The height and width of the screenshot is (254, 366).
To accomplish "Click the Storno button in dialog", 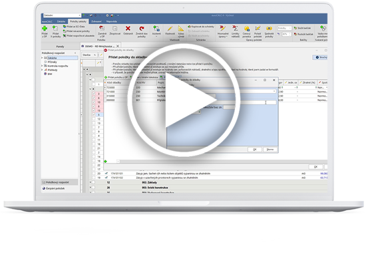I will (x=270, y=150).
